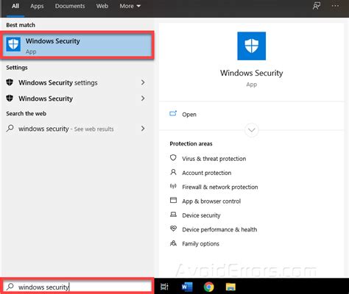Switch to the Documents tab

tap(70, 6)
